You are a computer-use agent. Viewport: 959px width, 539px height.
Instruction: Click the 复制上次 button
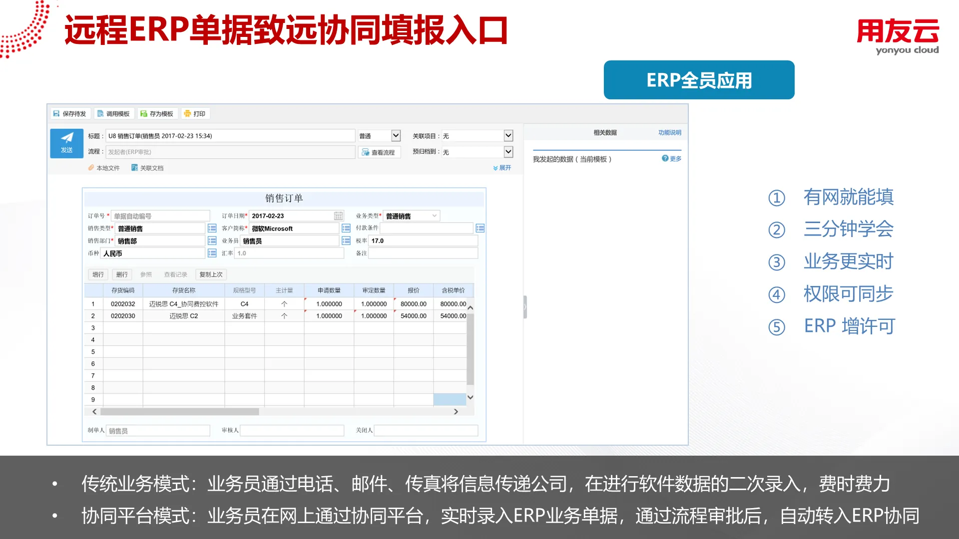(x=211, y=274)
